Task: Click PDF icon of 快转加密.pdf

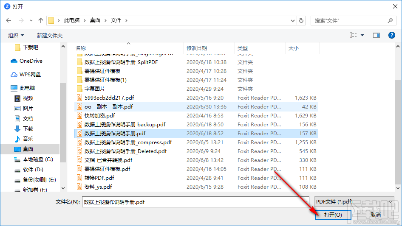Action: point(79,116)
